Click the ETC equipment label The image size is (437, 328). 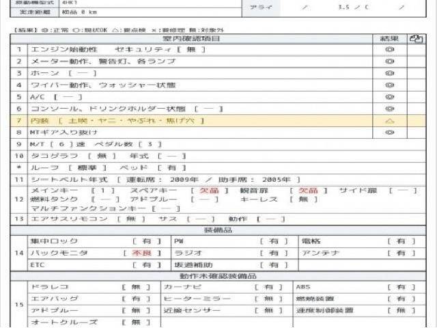(x=38, y=265)
